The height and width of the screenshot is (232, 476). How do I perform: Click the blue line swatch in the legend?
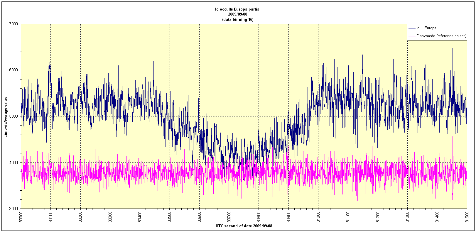(x=412, y=28)
